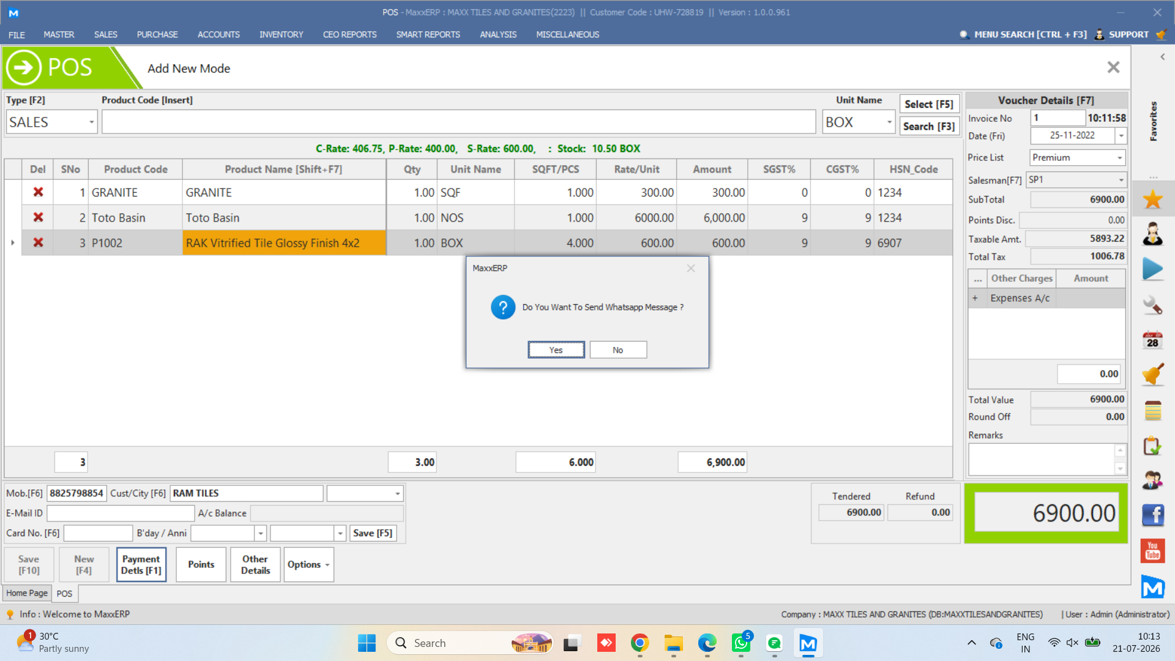The image size is (1175, 661).
Task: Open the calendar icon showing 28
Action: pos(1152,340)
